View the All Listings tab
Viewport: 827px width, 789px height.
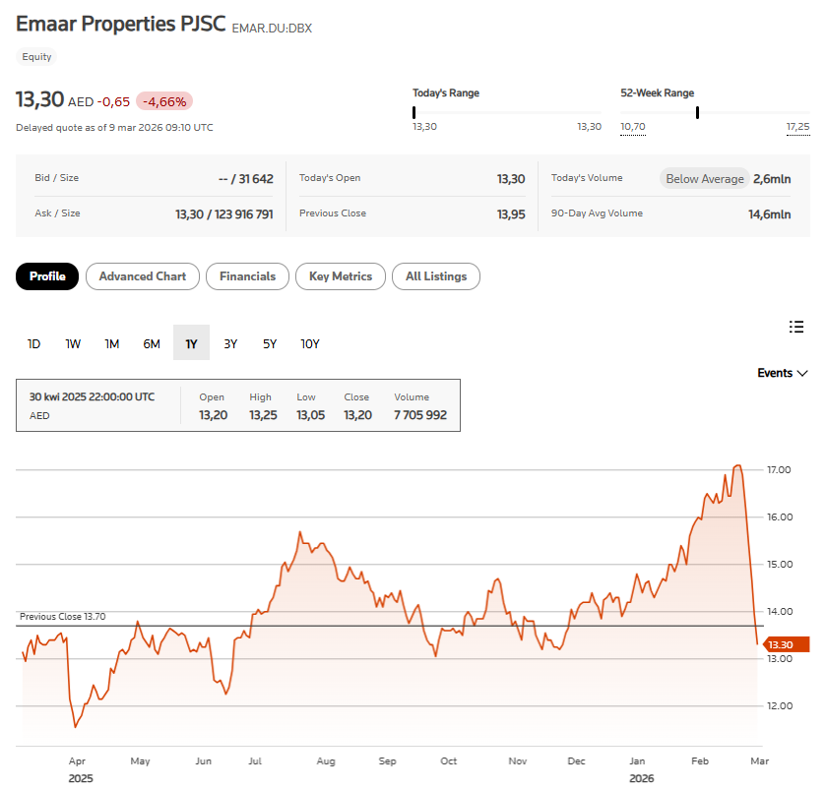(x=436, y=276)
